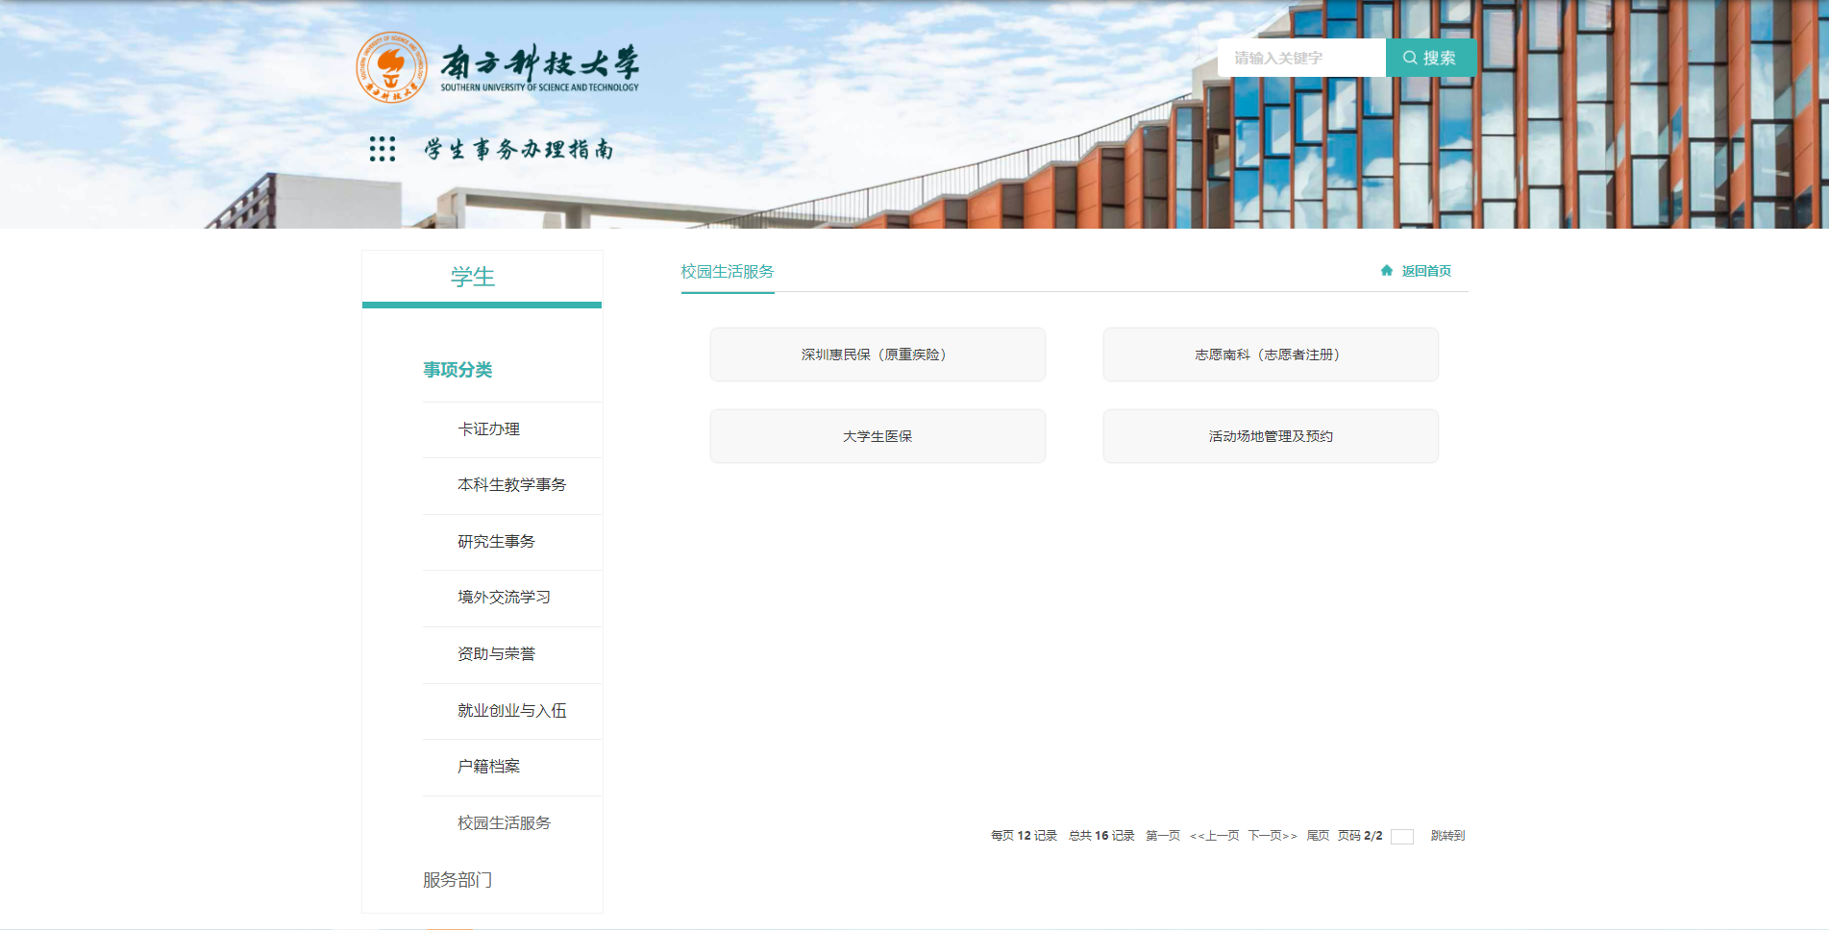Viewport: 1829px width, 930px height.
Task: Click the SUSTech university logo emblem
Action: point(391,67)
